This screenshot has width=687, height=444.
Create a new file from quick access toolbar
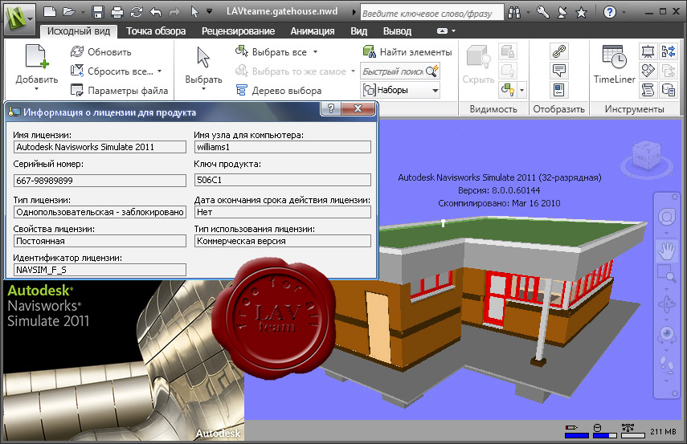[x=50, y=12]
